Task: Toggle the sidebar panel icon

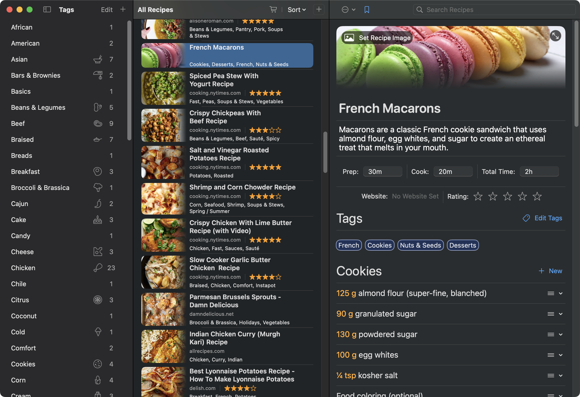Action: point(47,9)
